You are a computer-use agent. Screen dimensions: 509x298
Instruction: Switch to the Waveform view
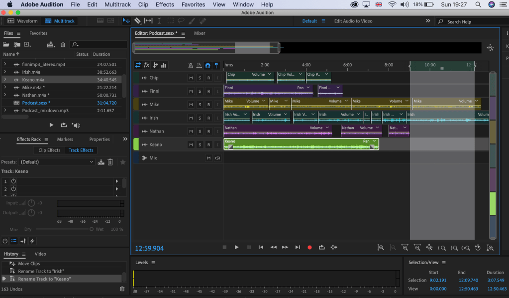click(23, 21)
